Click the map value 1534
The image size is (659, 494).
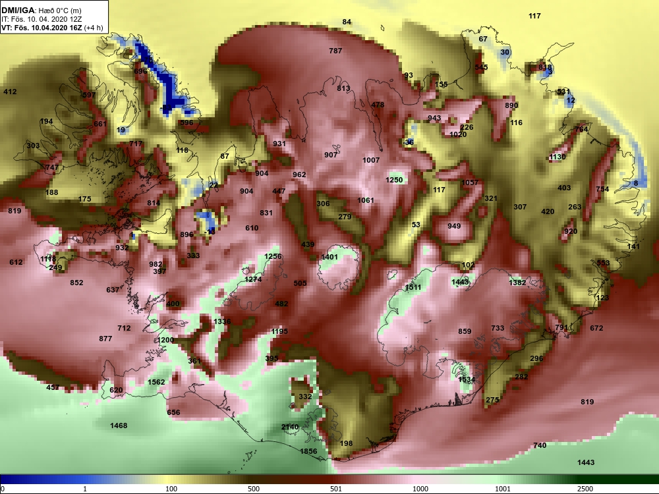[467, 380]
